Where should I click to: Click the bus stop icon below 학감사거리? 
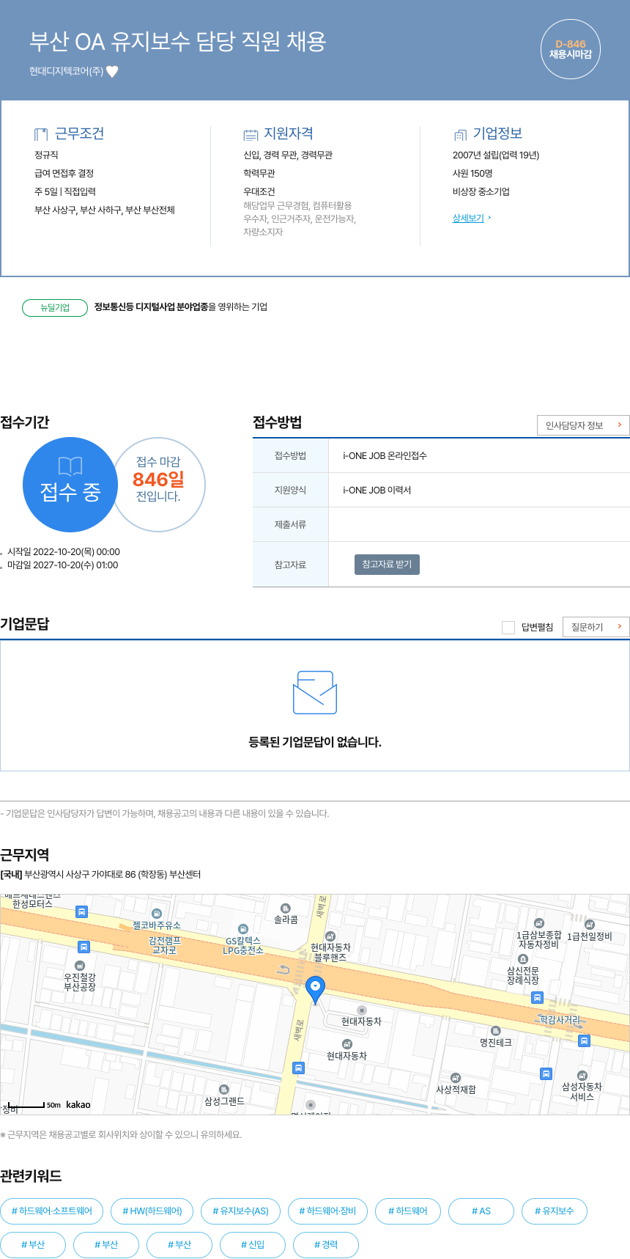coord(584,1040)
